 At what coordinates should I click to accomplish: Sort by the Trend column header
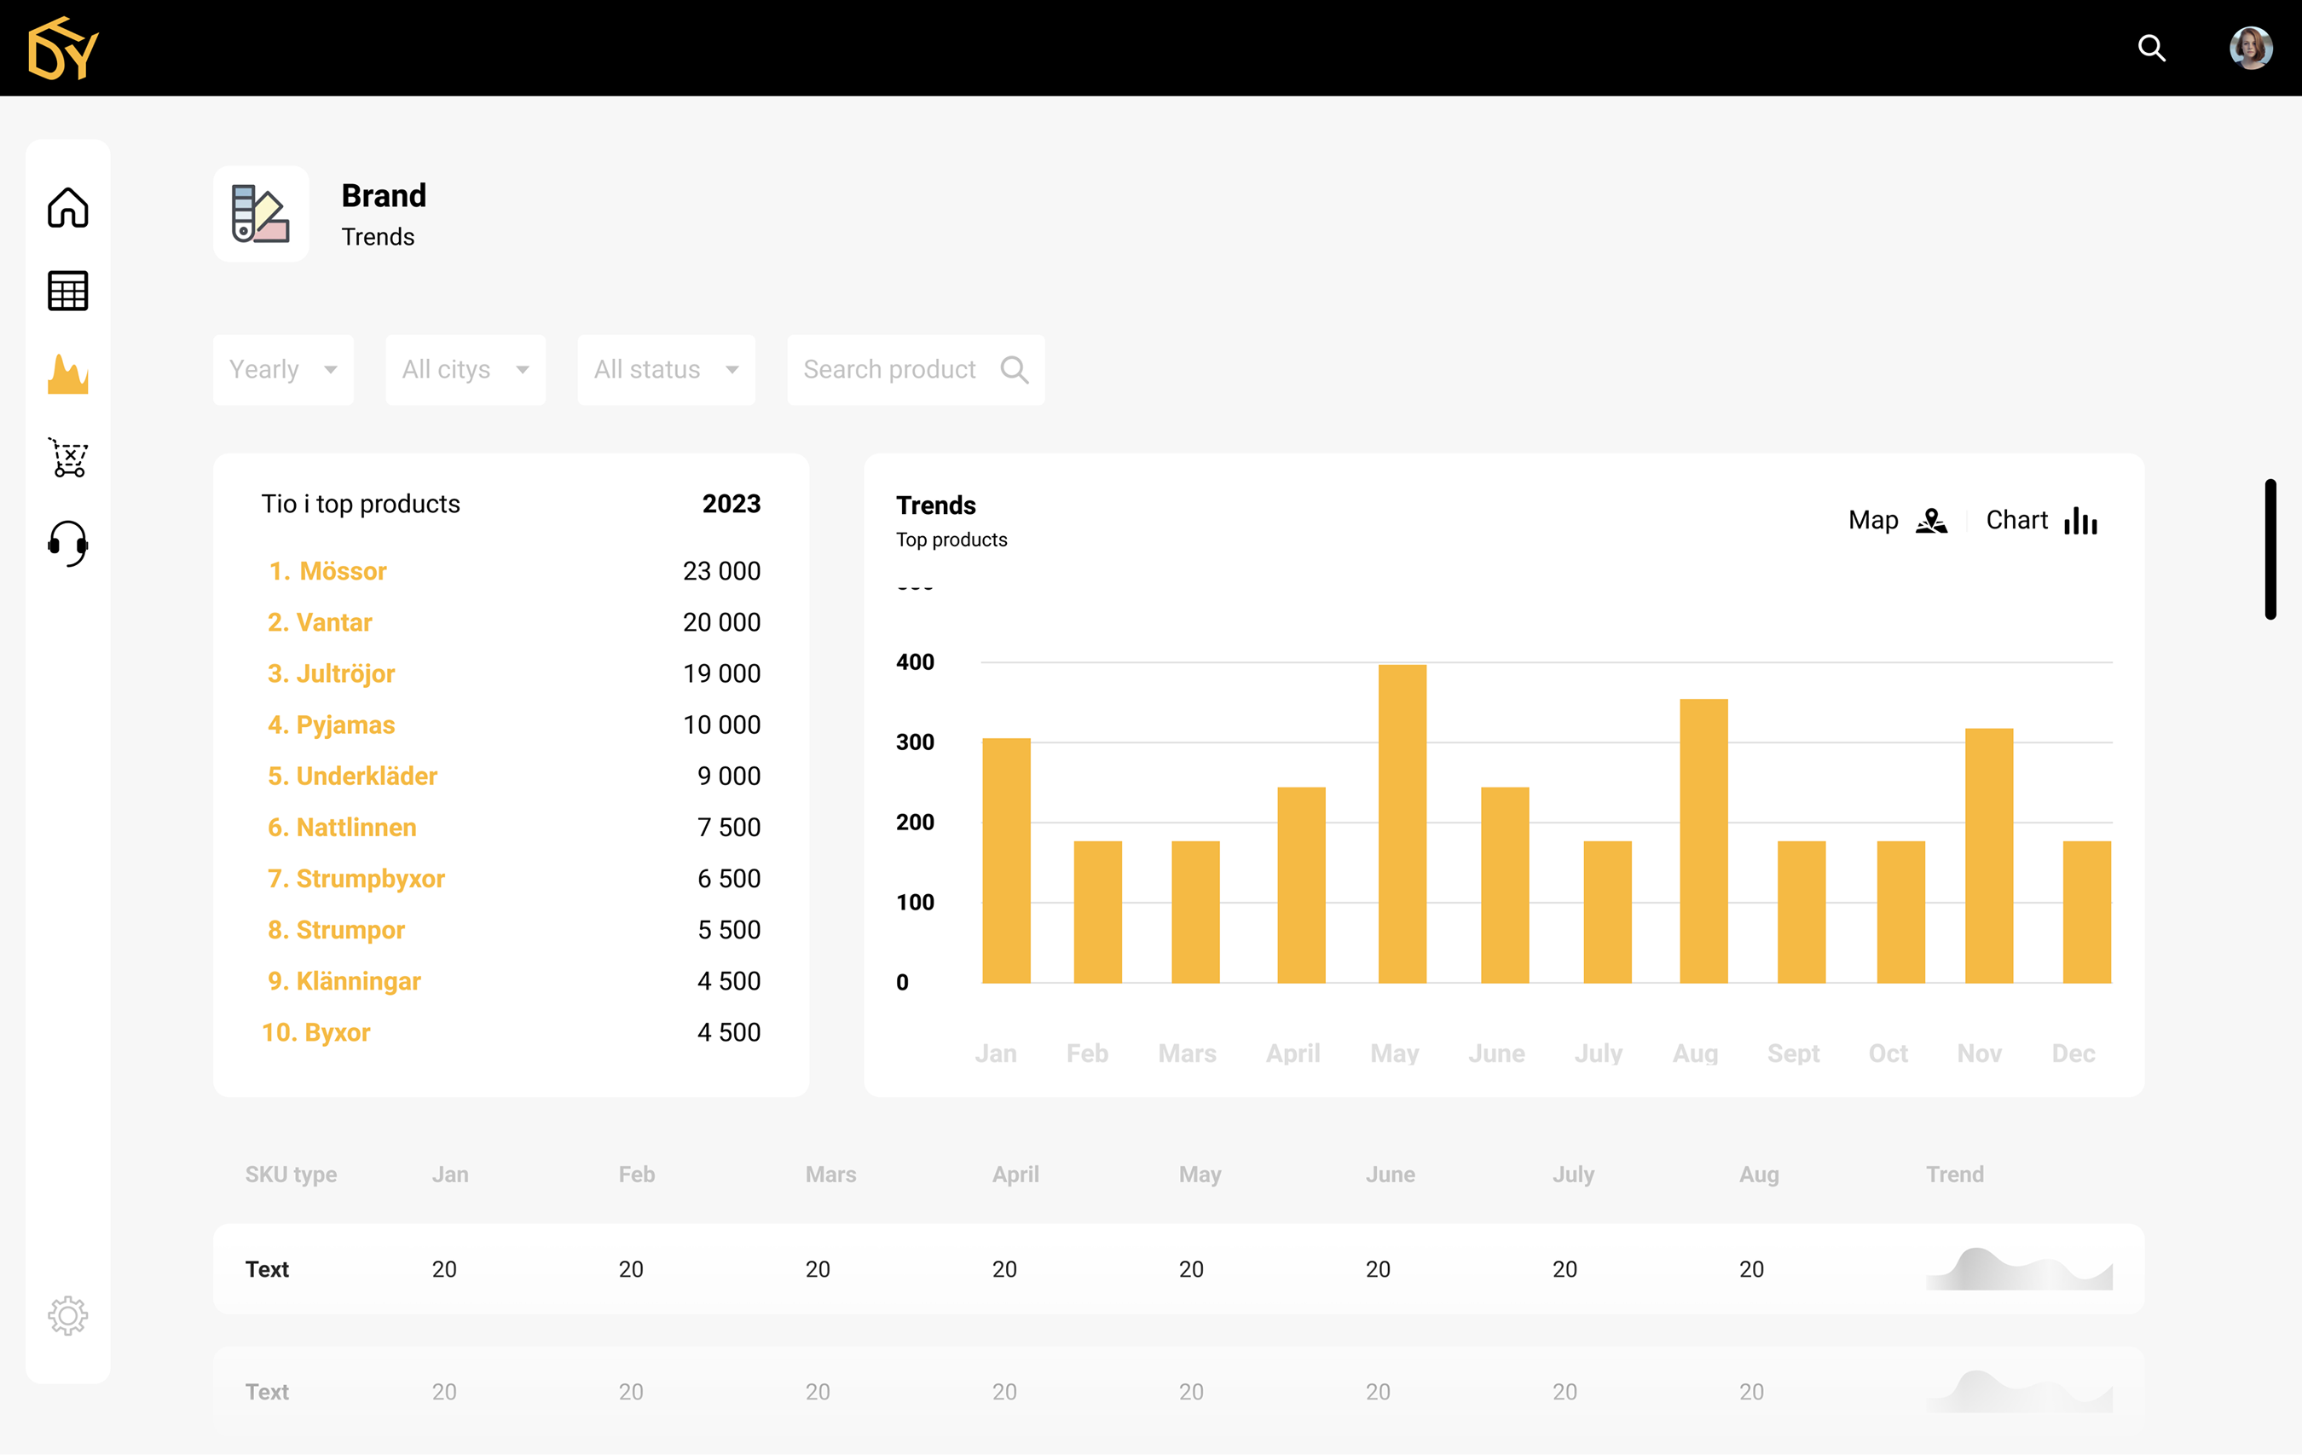click(x=1954, y=1174)
